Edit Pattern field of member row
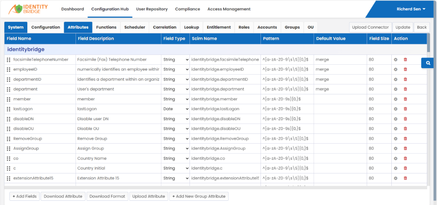 287,99
